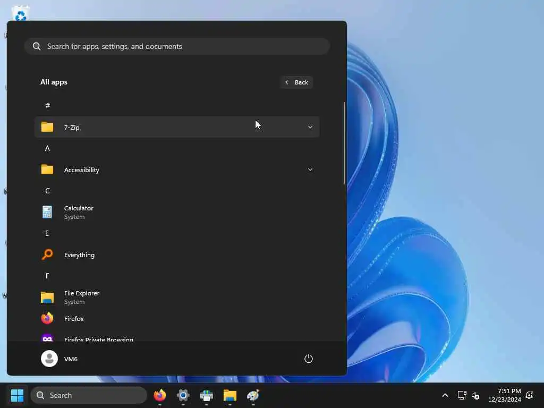
Task: Open File Explorer from the taskbar
Action: (229, 395)
